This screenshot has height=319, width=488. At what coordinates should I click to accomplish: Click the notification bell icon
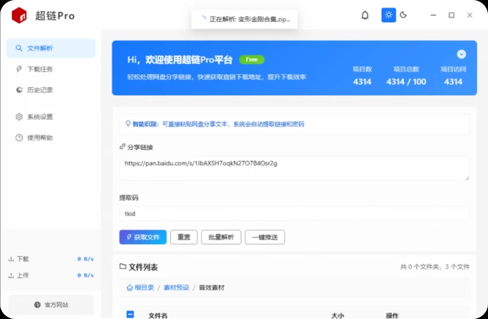point(365,15)
